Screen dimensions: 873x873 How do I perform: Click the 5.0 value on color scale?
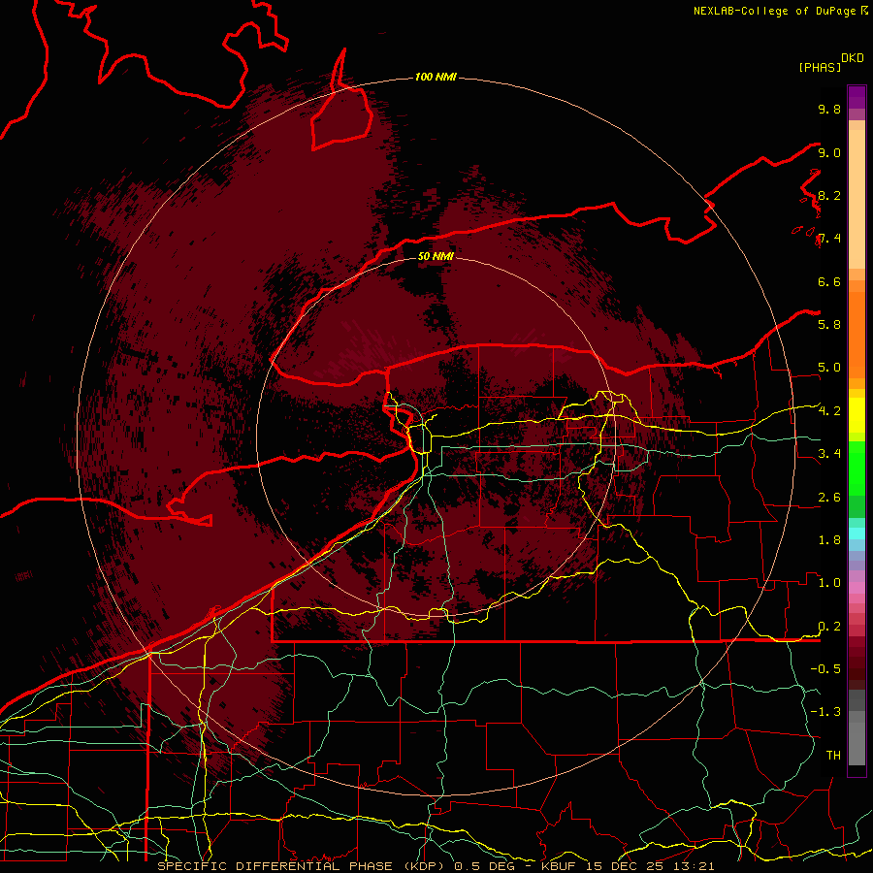[x=829, y=368]
